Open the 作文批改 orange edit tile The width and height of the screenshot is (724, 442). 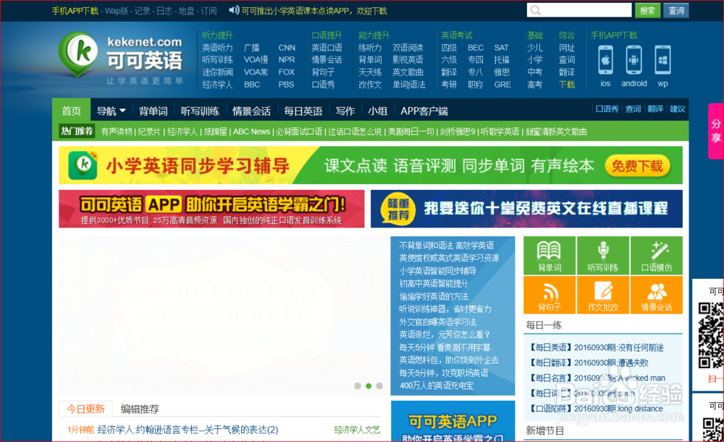point(602,296)
